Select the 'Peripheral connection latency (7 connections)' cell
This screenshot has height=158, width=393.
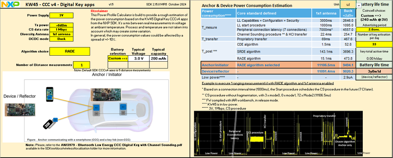274,30
